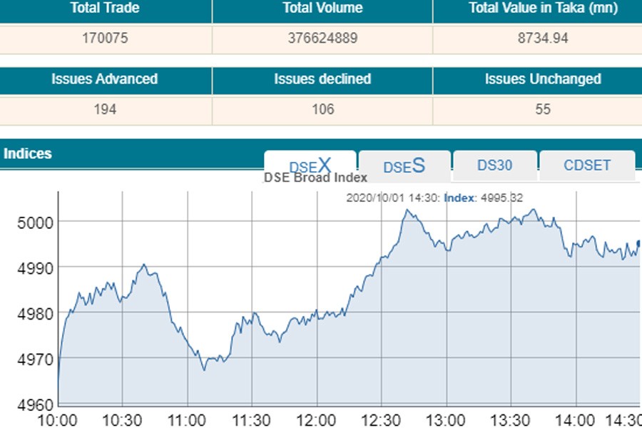
Task: Show the CDSET index tab
Action: [587, 165]
